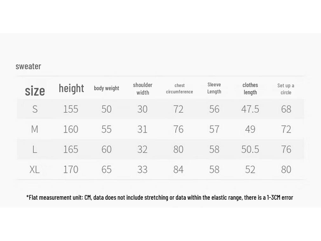Viewport: 321px width, 241px height.
Task: Select the 'size' column header
Action: tap(35, 91)
